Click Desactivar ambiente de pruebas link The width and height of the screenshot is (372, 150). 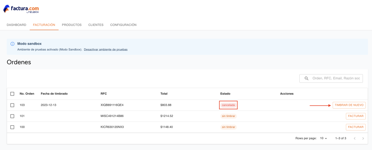[106, 50]
